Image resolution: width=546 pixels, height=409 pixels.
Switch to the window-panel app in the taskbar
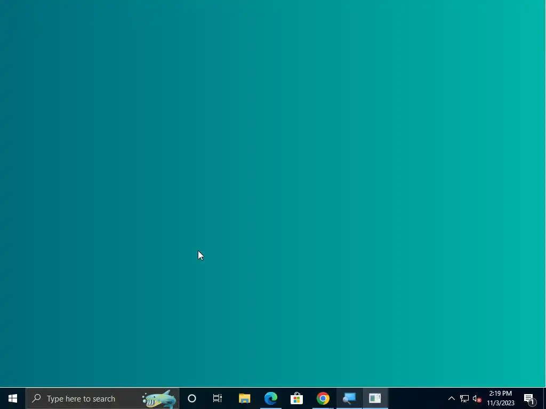[375, 398]
